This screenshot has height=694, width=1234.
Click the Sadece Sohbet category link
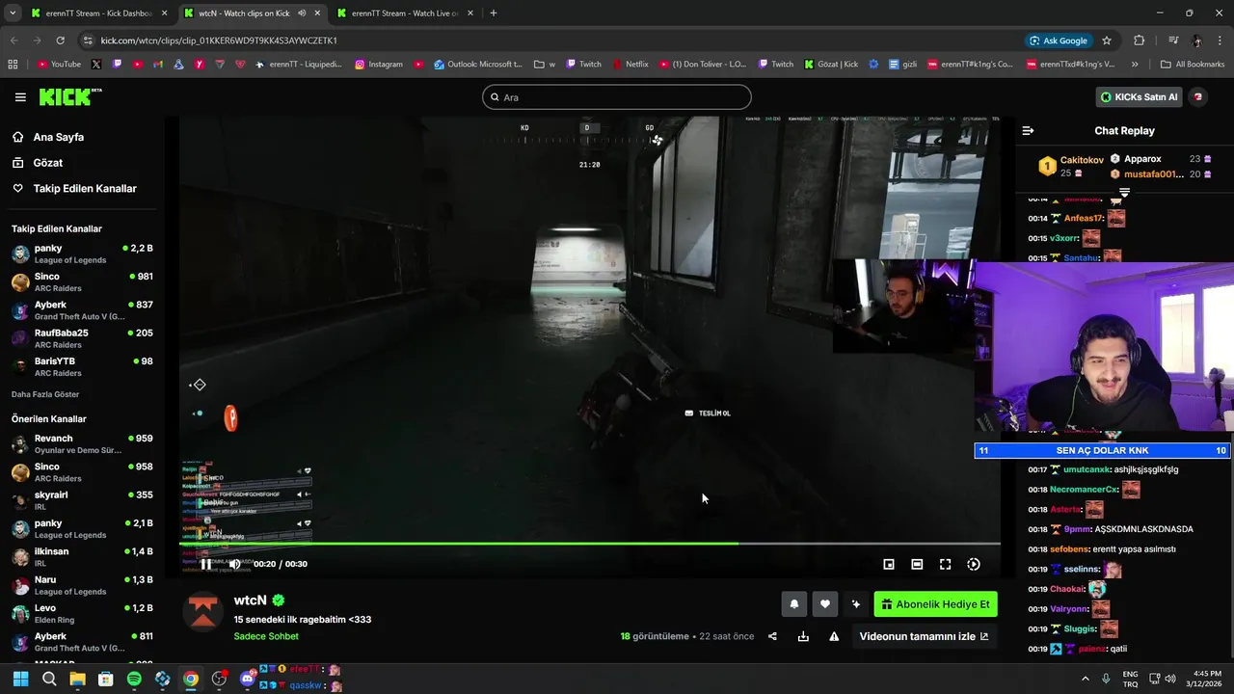tap(266, 636)
